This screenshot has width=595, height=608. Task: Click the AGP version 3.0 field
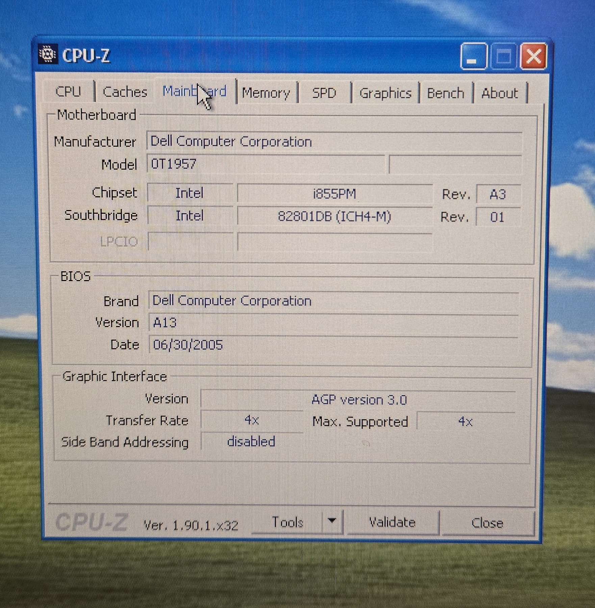click(x=359, y=400)
